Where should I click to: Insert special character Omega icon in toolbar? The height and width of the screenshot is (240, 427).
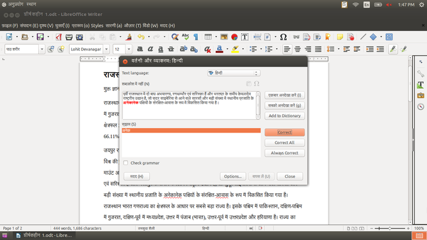click(x=284, y=36)
